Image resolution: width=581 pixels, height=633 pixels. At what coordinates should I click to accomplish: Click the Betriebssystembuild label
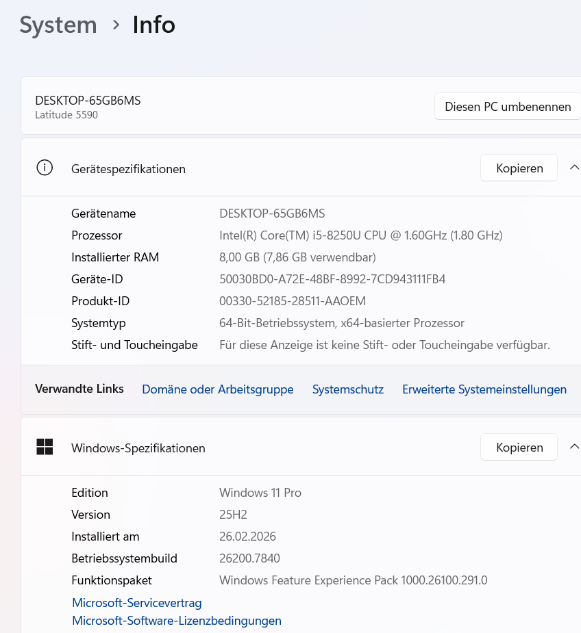[124, 558]
